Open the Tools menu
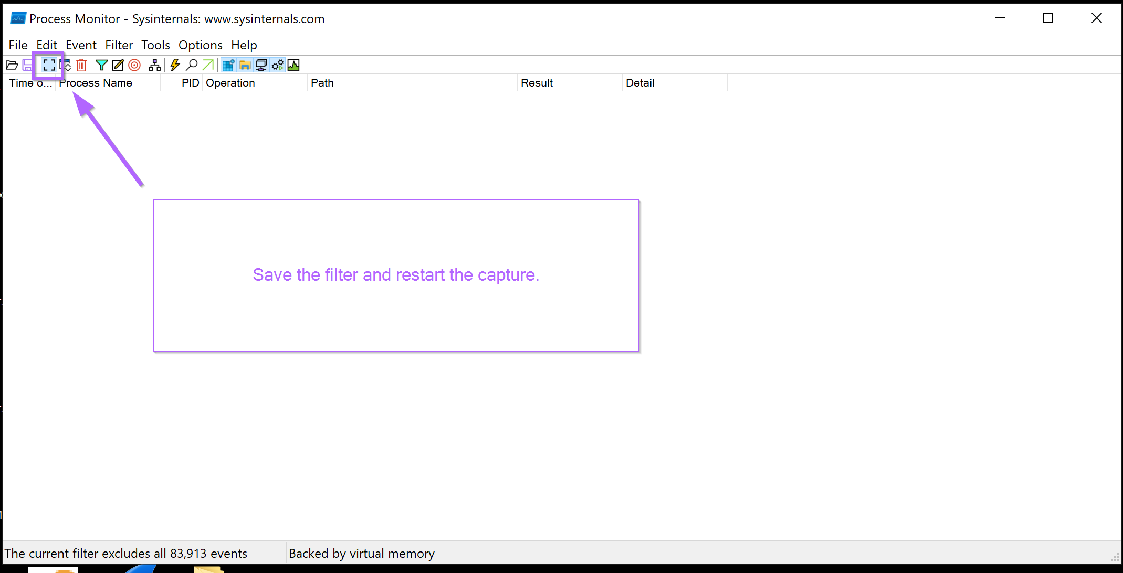 (x=155, y=45)
